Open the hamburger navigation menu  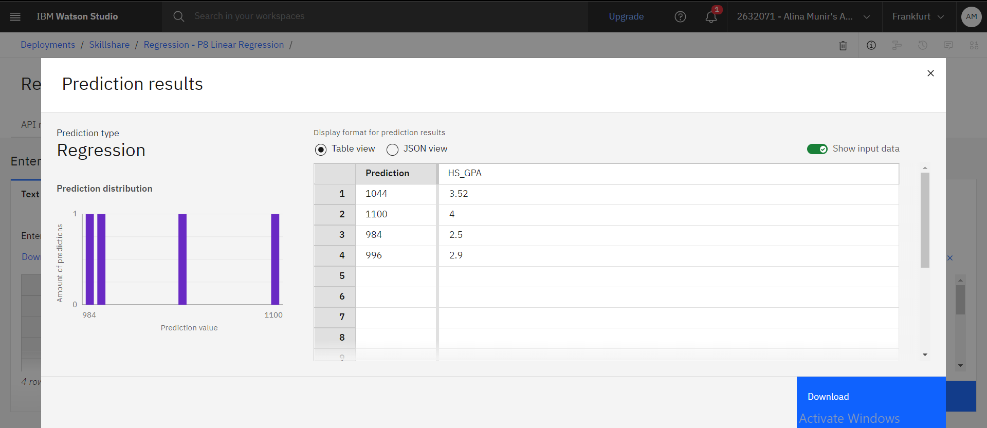point(15,16)
